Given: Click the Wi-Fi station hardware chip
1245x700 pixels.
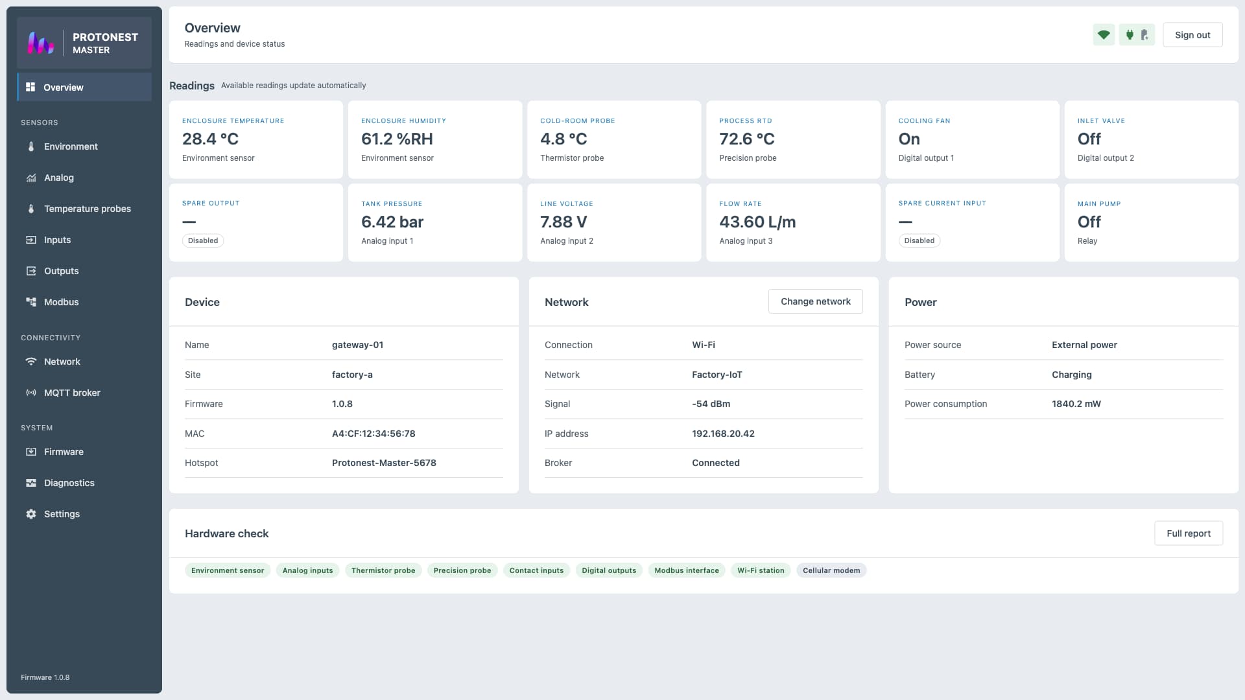Looking at the screenshot, I should pos(761,570).
